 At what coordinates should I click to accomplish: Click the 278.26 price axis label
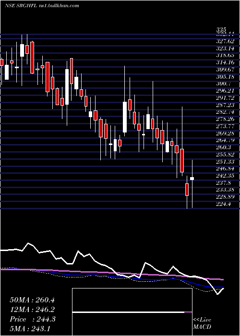pyautogui.click(x=225, y=119)
